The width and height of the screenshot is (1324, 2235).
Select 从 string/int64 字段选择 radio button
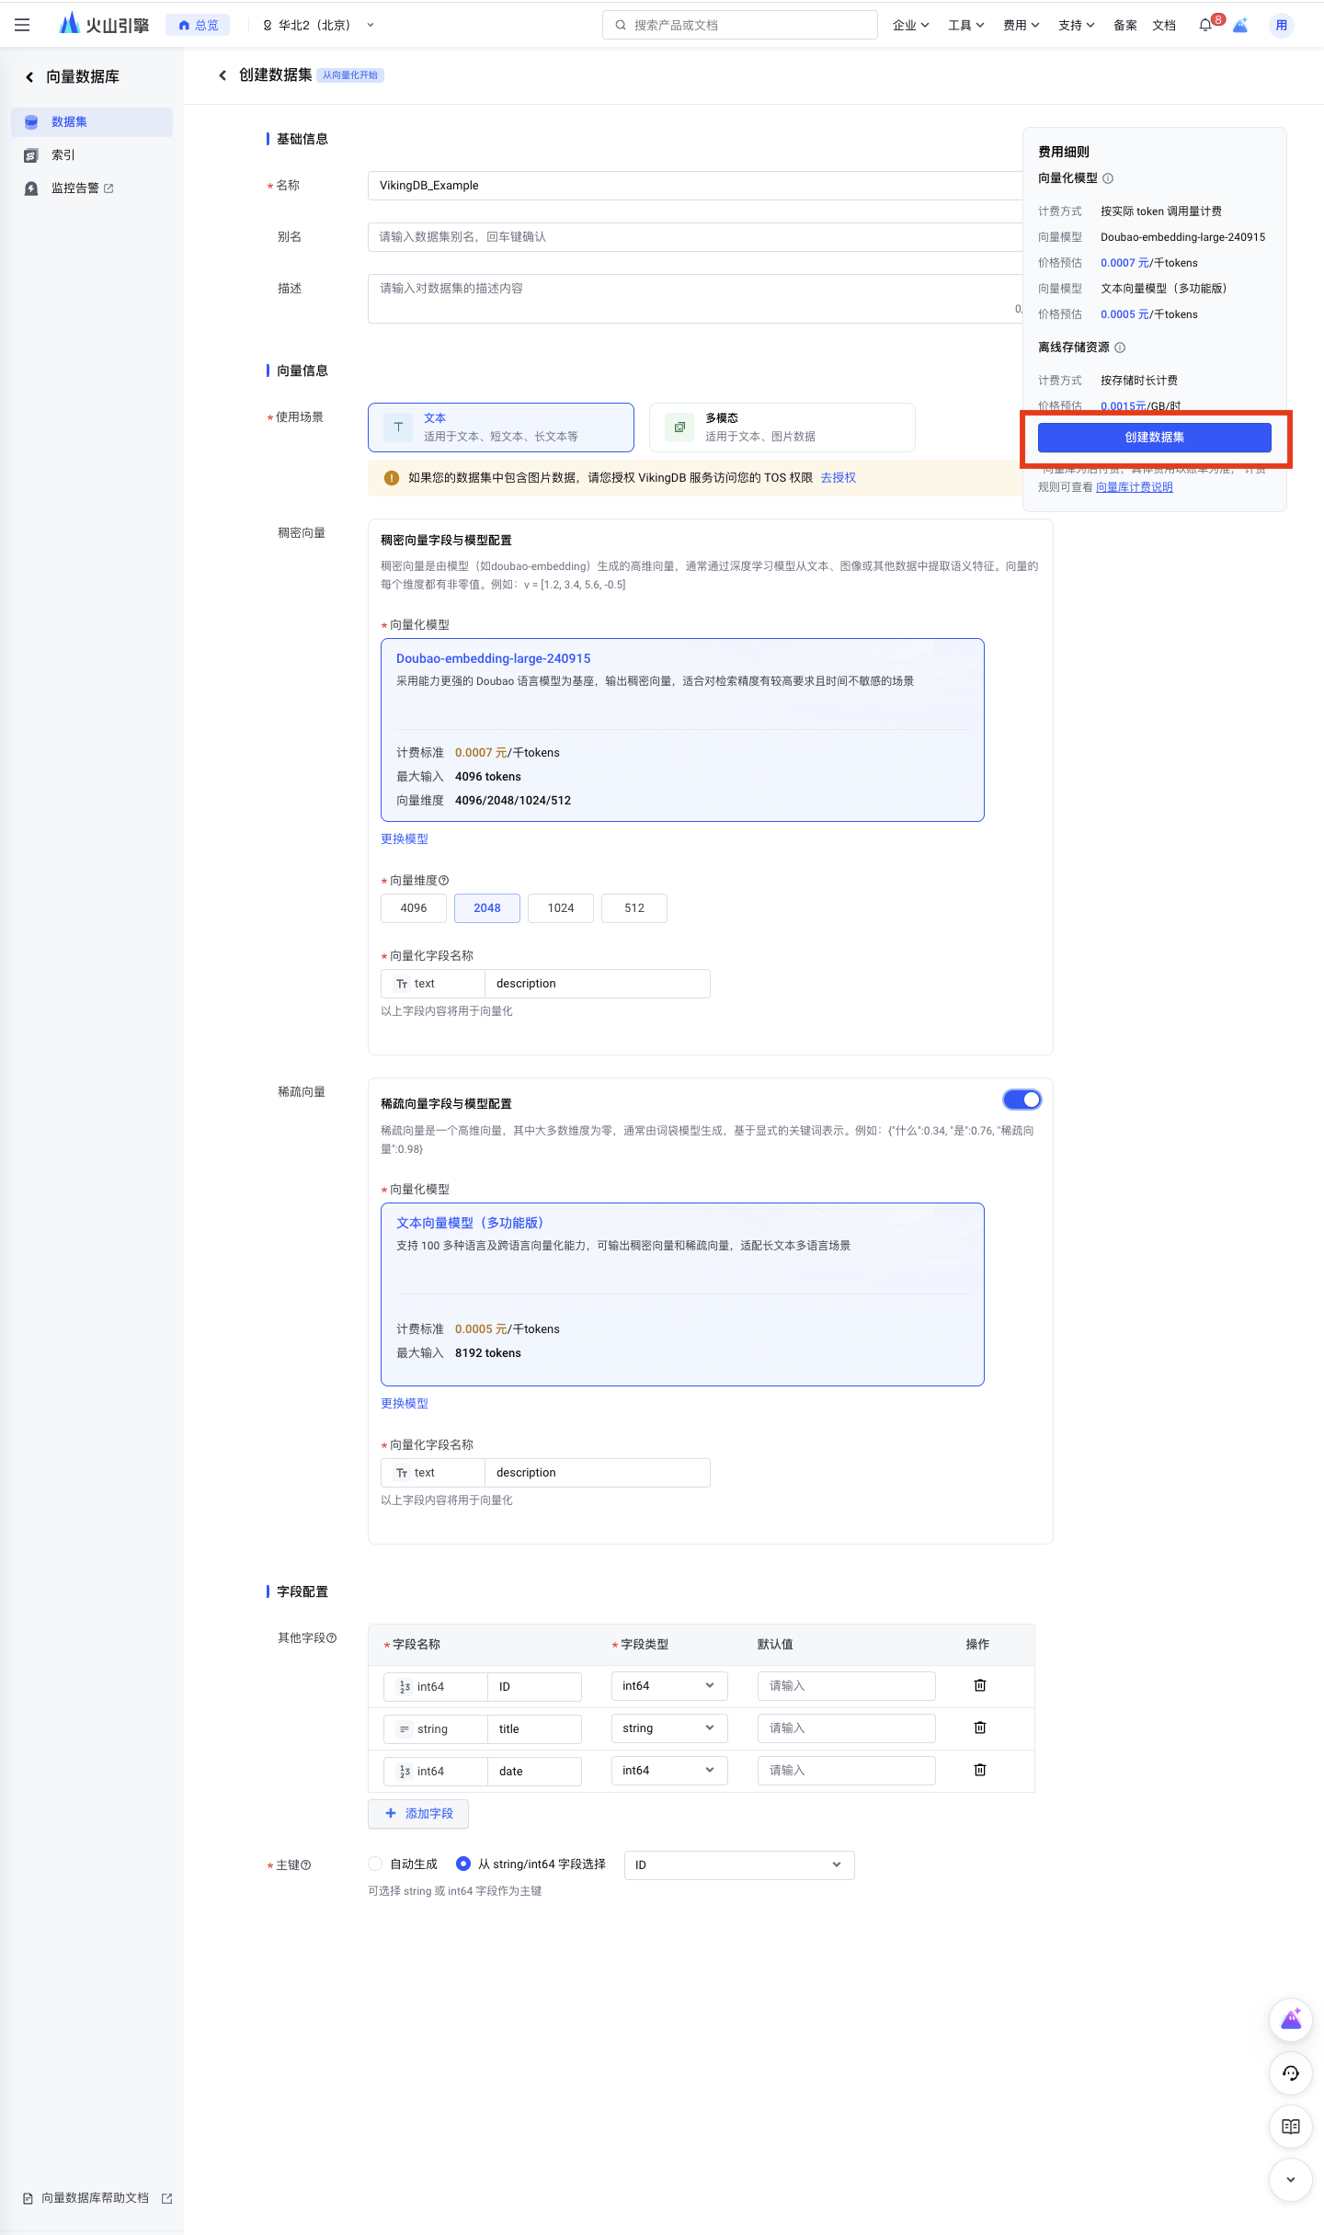click(463, 1864)
